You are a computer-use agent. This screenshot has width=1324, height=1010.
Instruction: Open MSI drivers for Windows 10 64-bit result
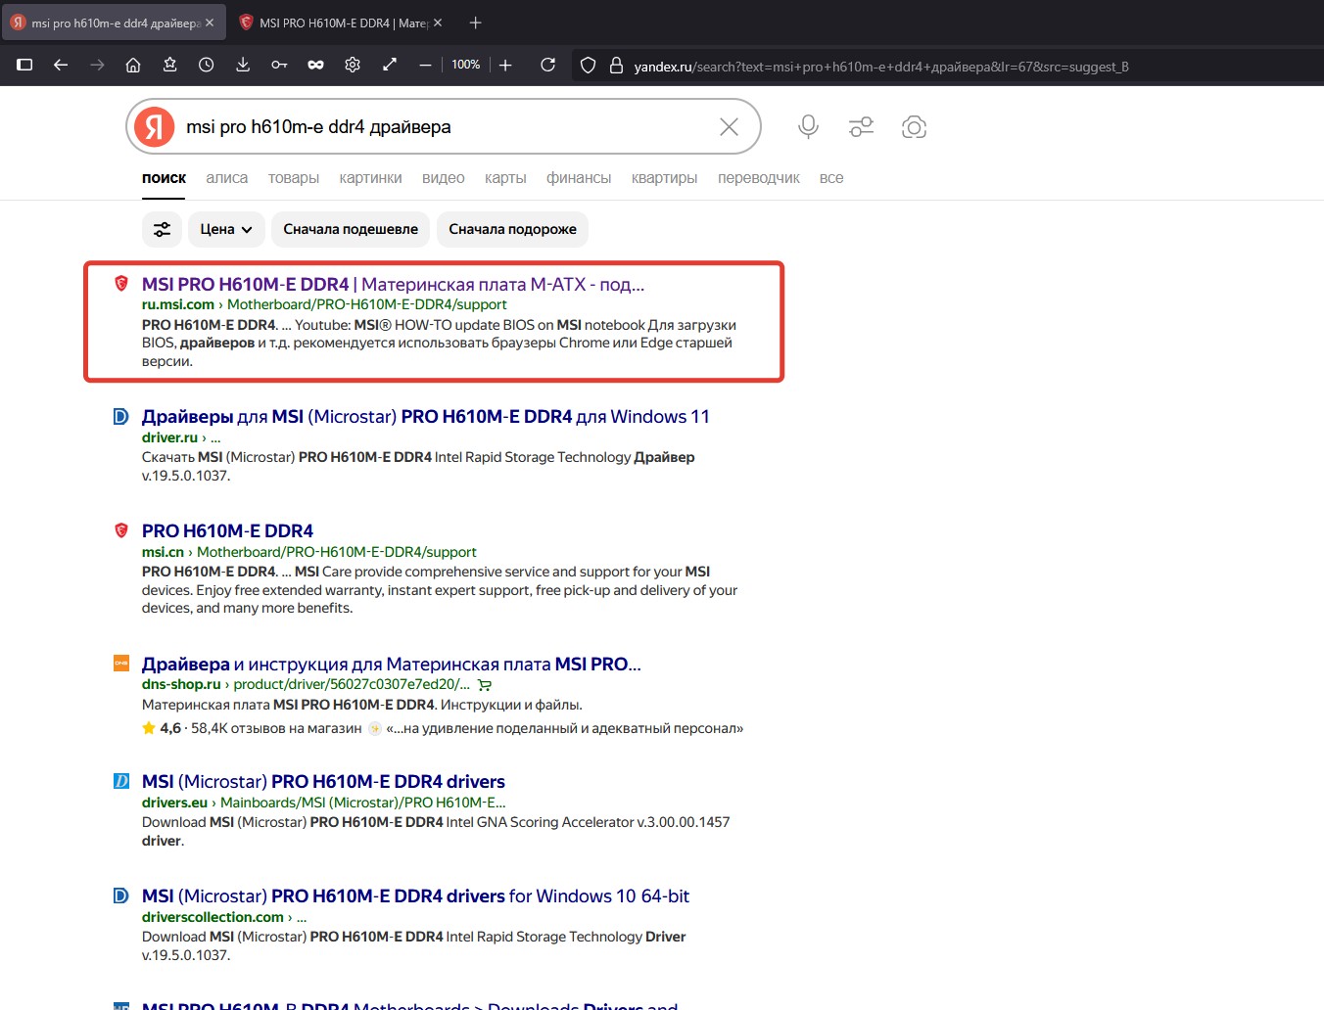(415, 895)
